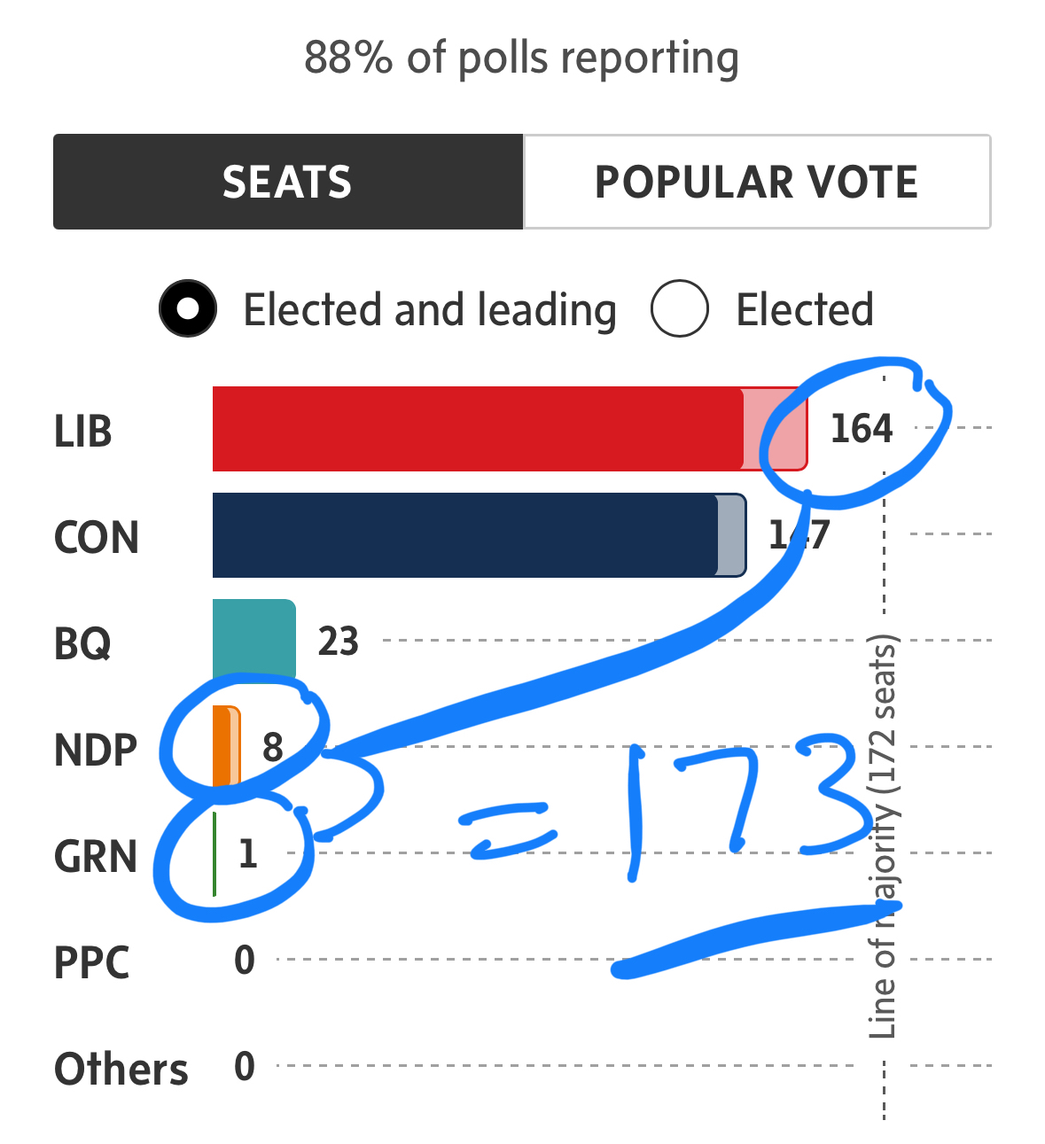Click the gray leading segment of CON bar
Image resolution: width=1045 pixels, height=1144 pixels.
(x=731, y=535)
